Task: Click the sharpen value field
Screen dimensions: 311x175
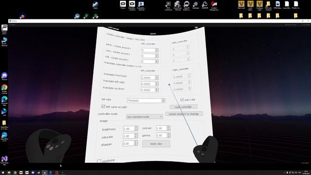Action: [x=128, y=143]
